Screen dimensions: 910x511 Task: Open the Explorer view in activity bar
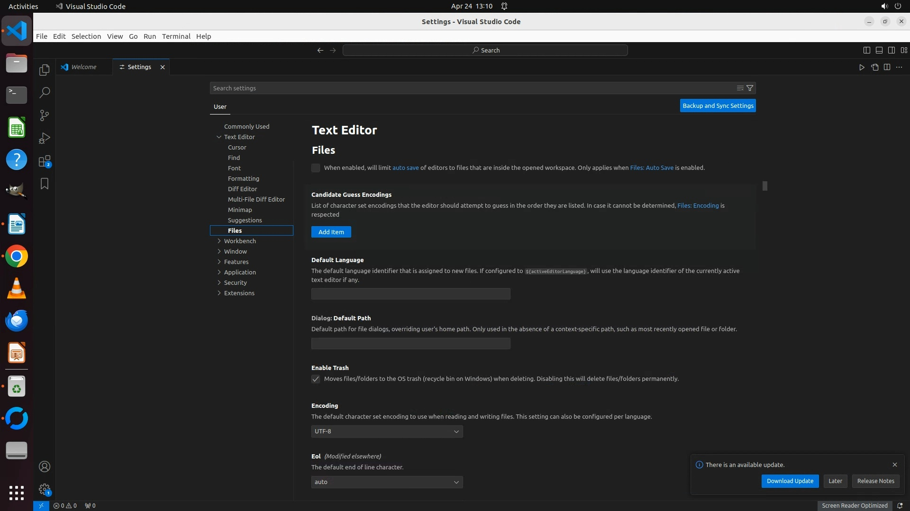tap(45, 70)
